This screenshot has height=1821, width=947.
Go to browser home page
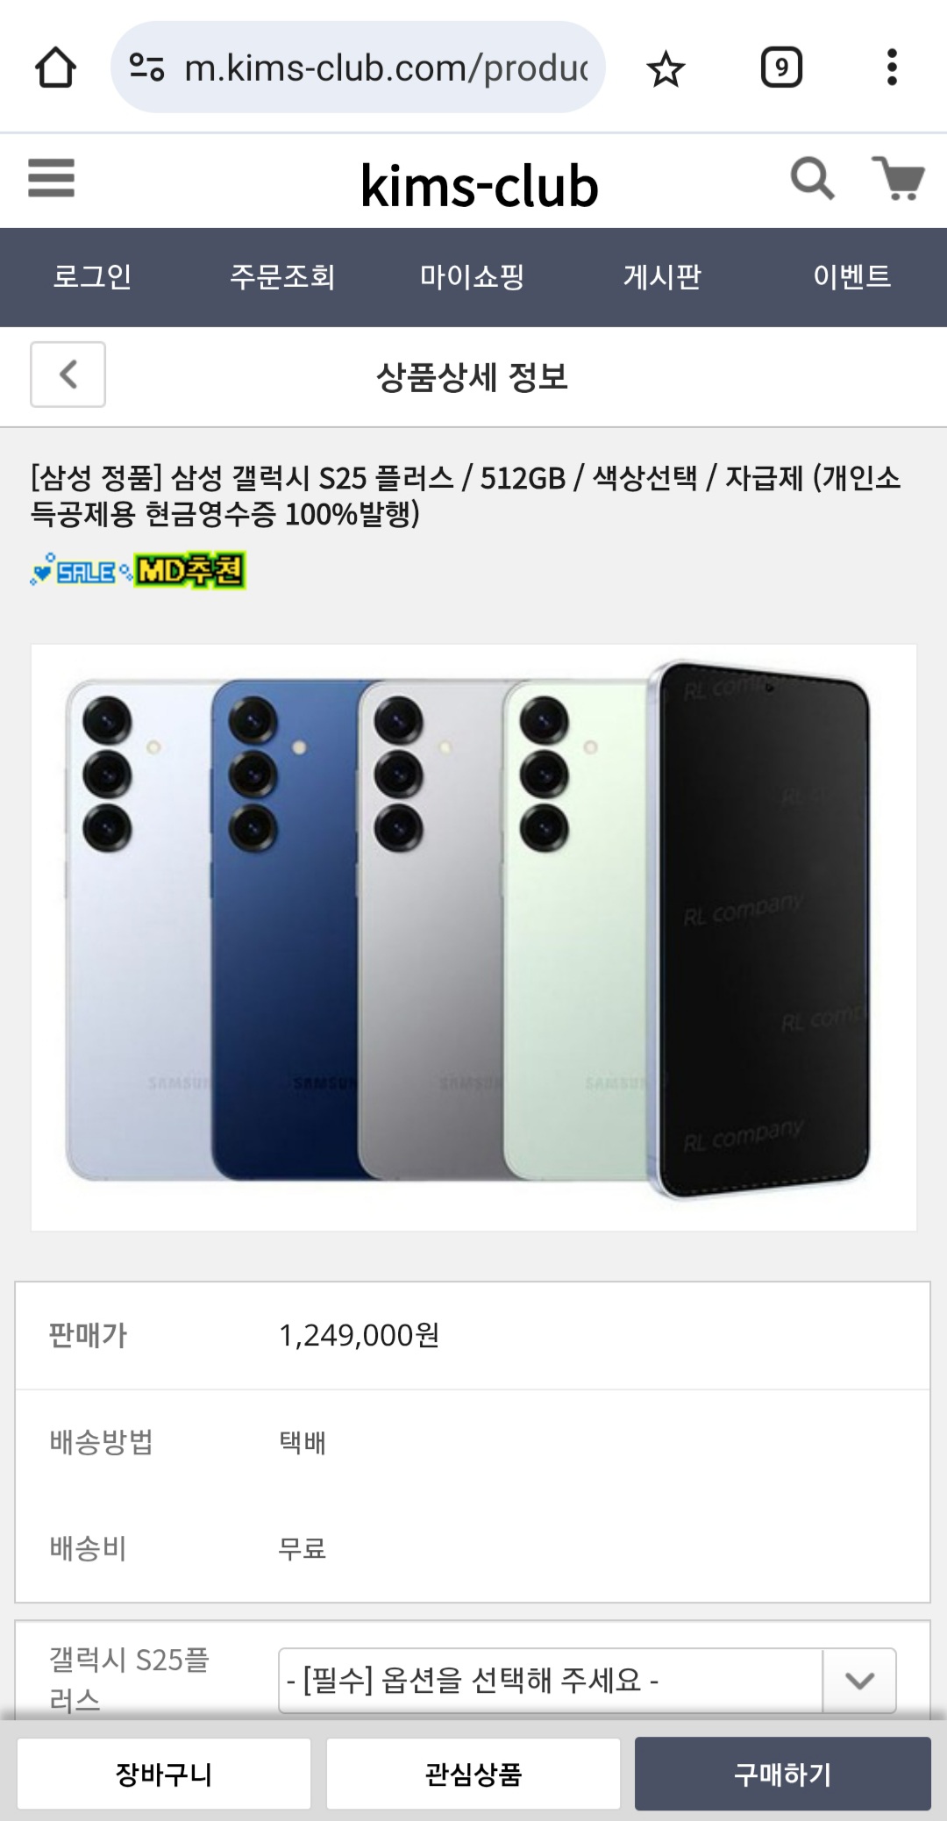pos(55,68)
